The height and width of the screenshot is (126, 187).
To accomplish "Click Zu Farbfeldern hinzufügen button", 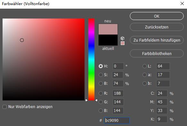I will [x=157, y=40].
